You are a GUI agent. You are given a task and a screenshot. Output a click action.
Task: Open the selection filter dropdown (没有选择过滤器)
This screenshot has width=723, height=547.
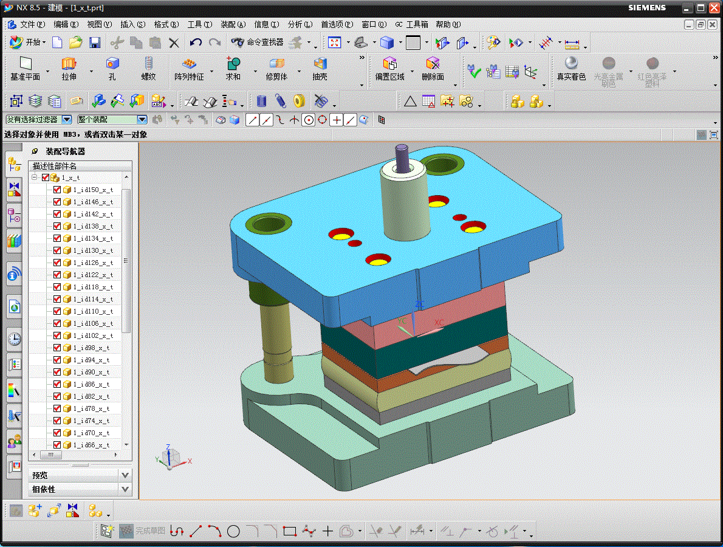pos(67,120)
